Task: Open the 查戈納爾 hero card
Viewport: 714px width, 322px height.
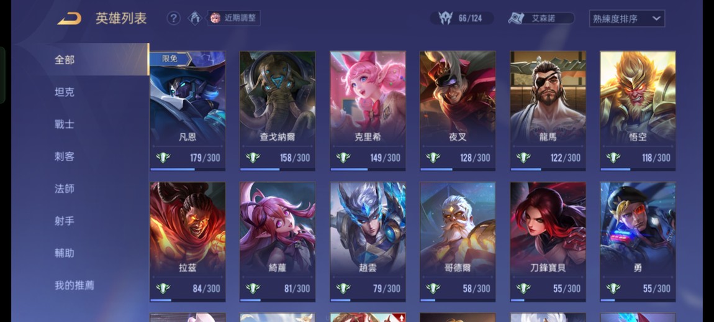Action: pos(278,111)
